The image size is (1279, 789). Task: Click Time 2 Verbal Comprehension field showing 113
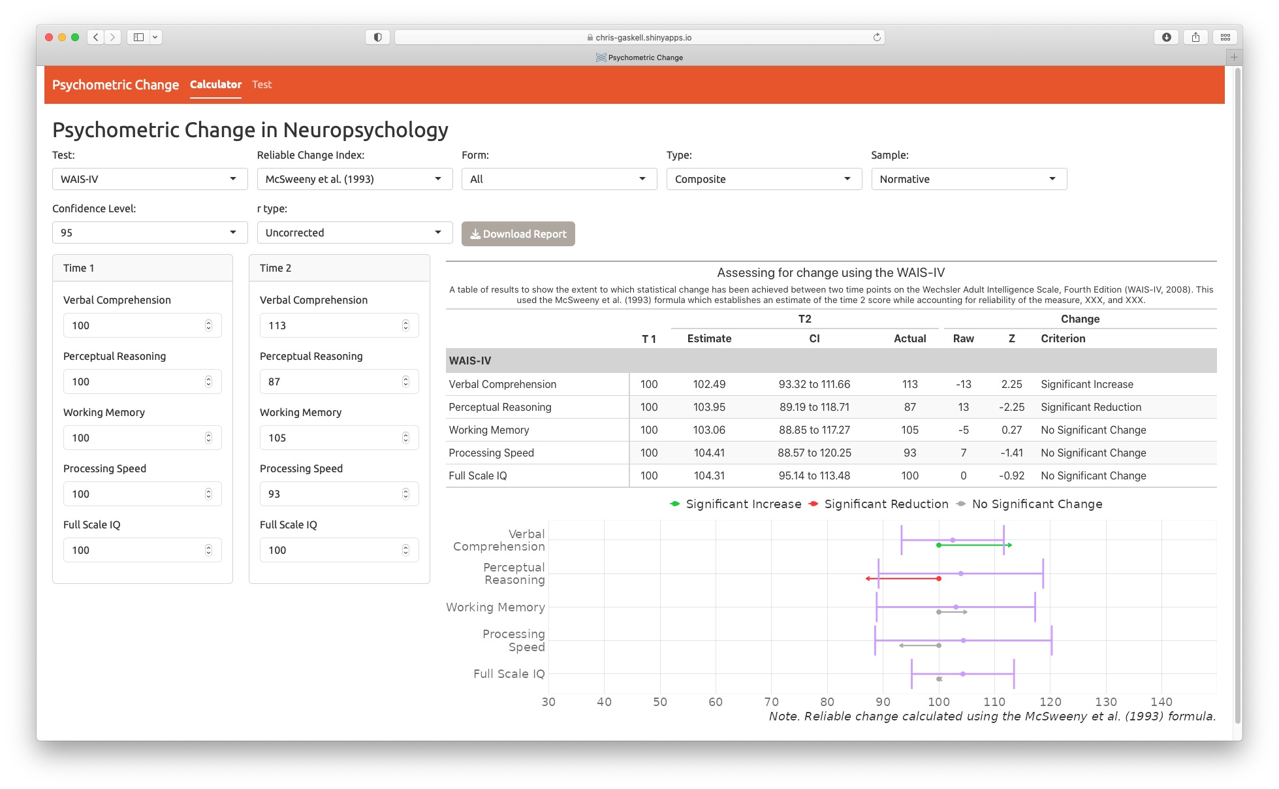coord(339,325)
